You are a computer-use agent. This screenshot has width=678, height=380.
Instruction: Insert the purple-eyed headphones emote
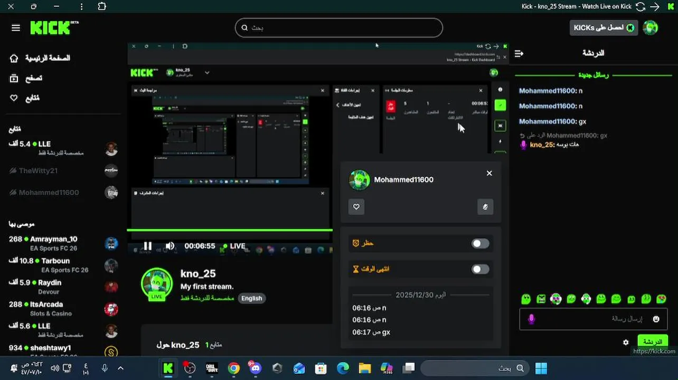click(x=556, y=299)
